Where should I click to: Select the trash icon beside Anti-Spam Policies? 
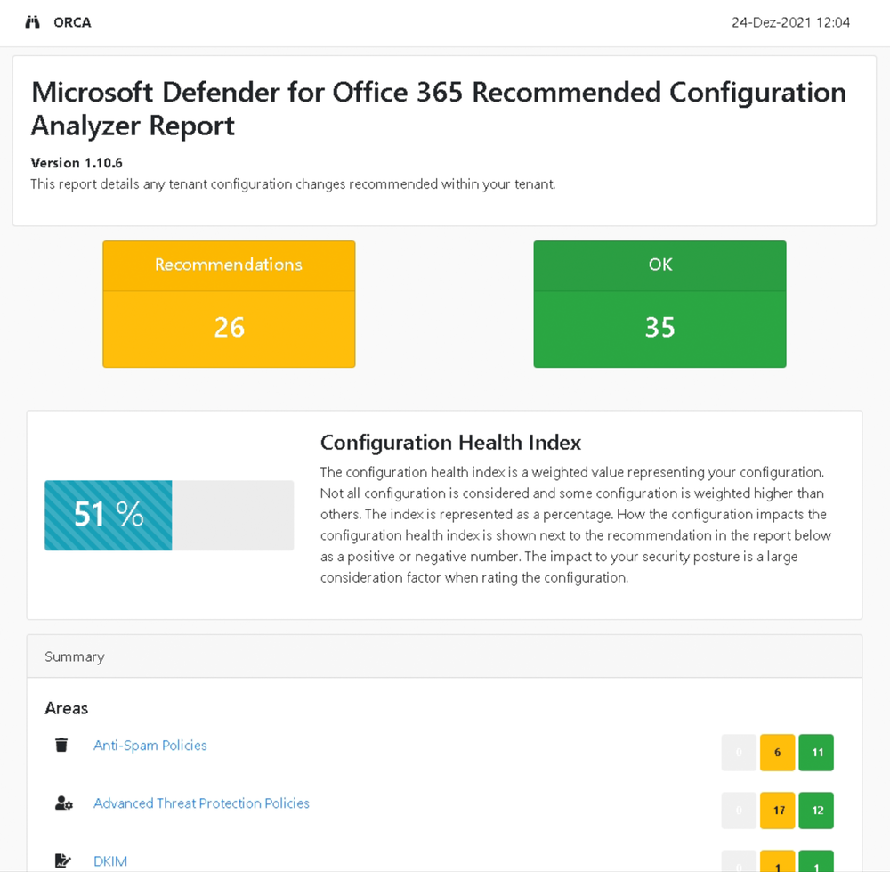point(61,745)
